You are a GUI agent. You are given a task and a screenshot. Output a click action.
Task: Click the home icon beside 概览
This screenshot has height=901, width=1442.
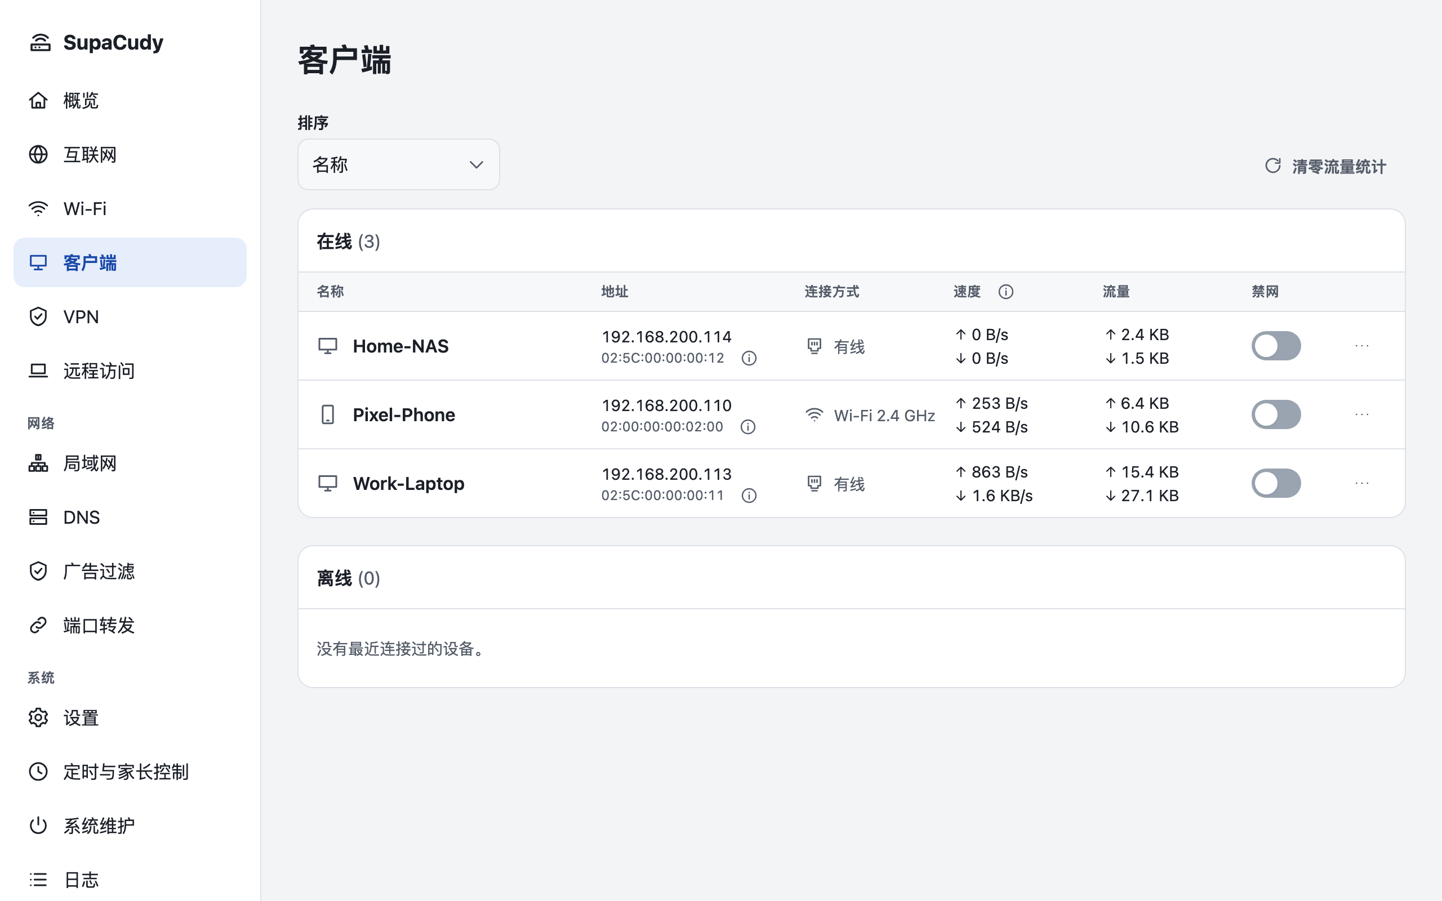tap(38, 100)
